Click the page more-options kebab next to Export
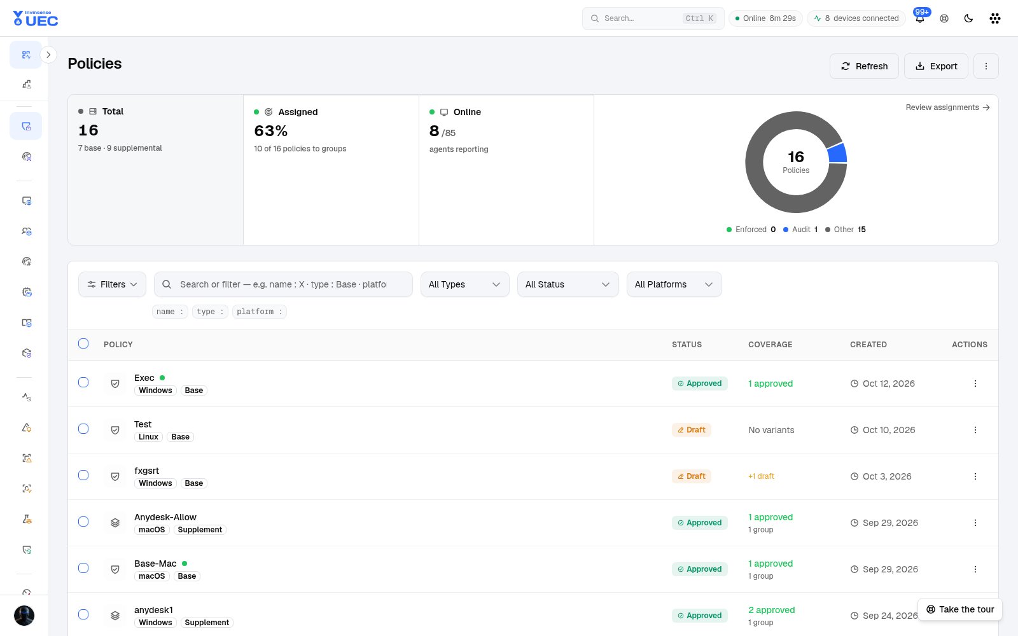Image resolution: width=1018 pixels, height=636 pixels. tap(986, 66)
